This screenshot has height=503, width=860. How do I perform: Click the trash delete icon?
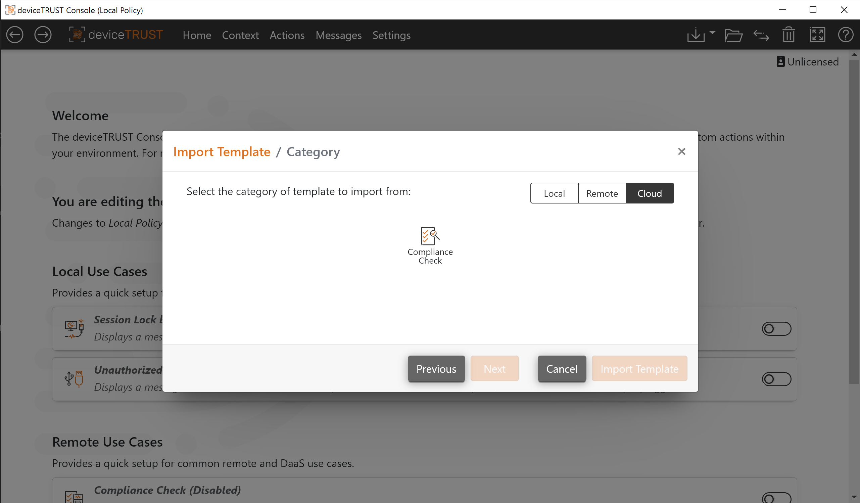pos(789,35)
